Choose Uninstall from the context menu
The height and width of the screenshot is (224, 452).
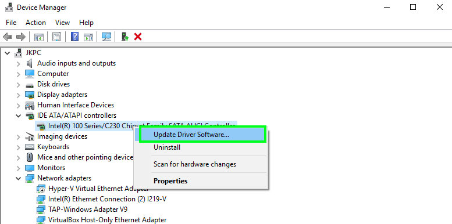(201, 147)
